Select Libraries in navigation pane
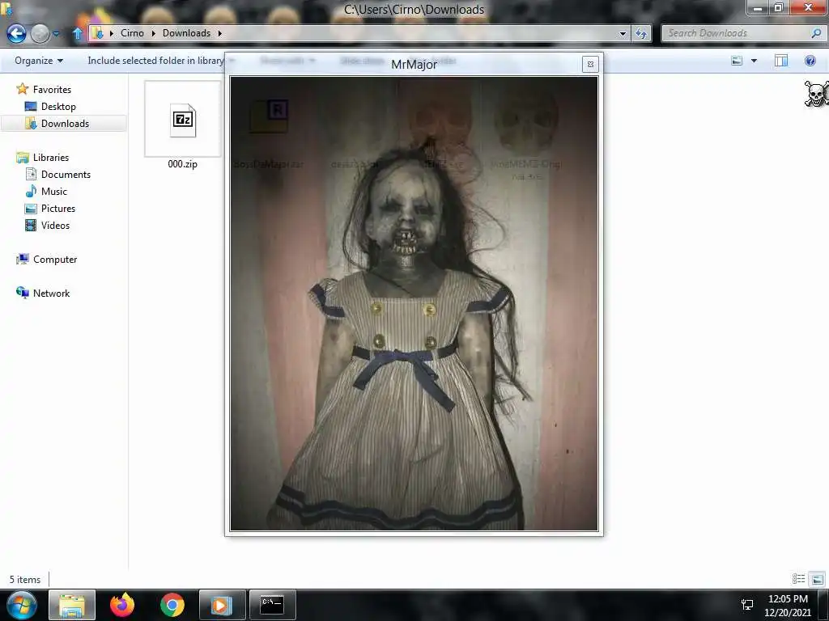The width and height of the screenshot is (829, 621). (x=51, y=158)
